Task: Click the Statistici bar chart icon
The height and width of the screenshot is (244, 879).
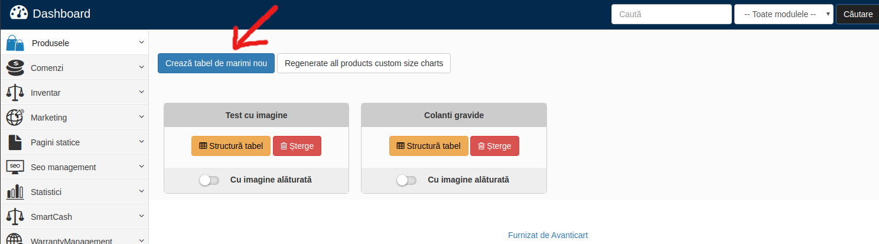Action: (15, 192)
